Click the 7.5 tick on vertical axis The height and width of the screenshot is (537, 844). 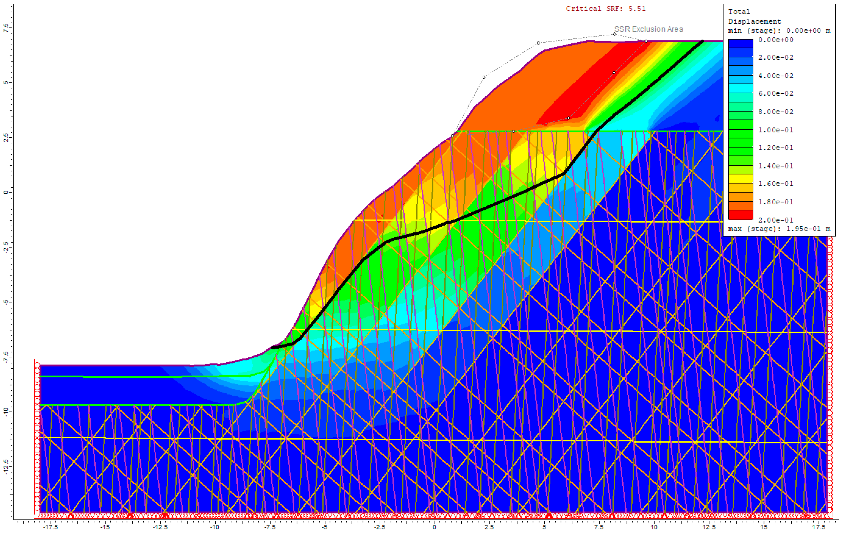coord(6,28)
